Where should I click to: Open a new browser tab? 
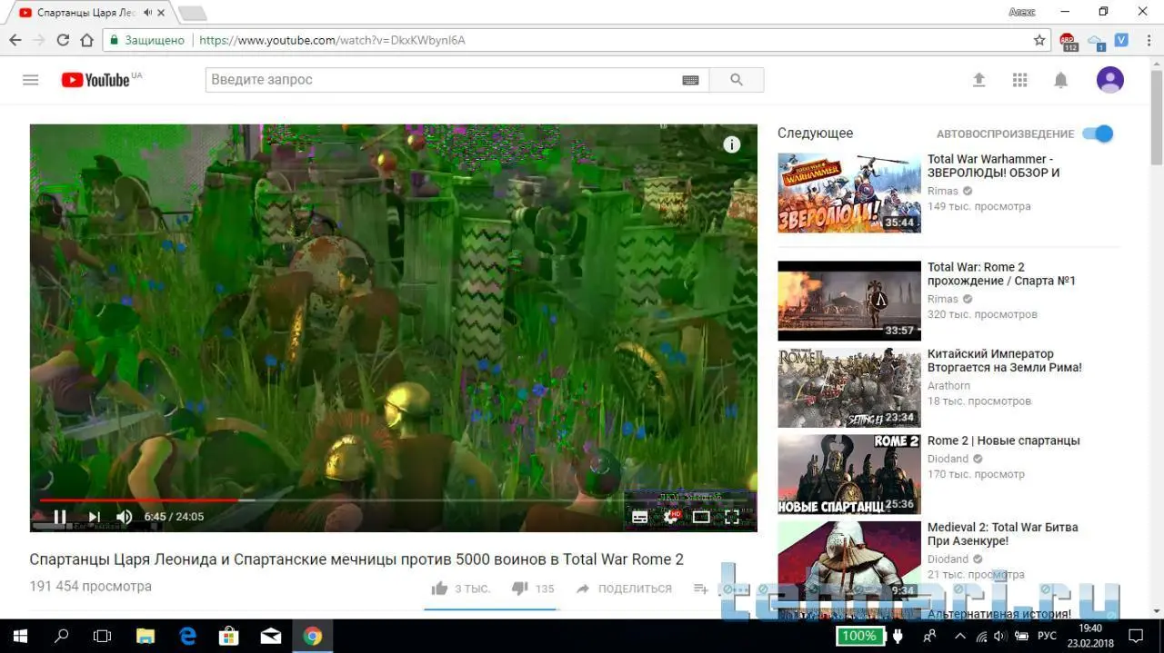(x=192, y=13)
